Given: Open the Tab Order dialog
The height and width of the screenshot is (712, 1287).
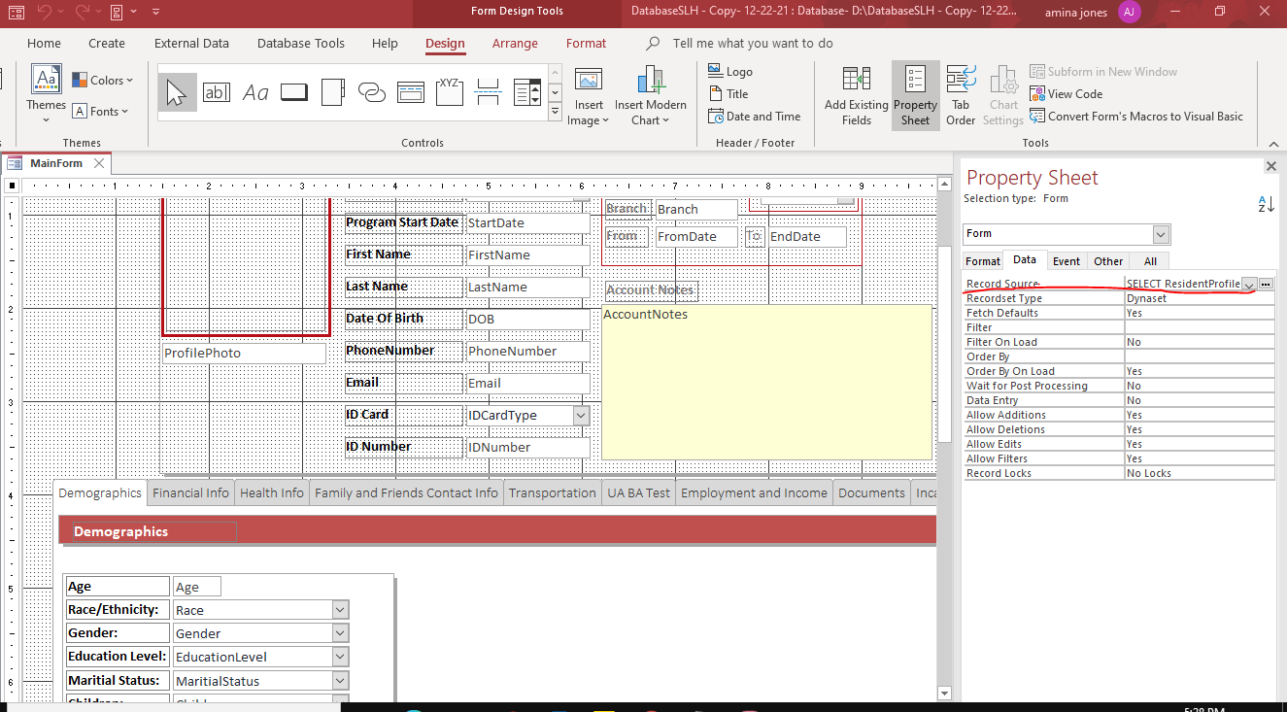Looking at the screenshot, I should click(x=961, y=97).
